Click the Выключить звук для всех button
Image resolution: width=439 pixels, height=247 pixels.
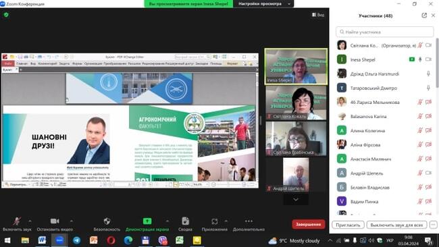point(396,225)
